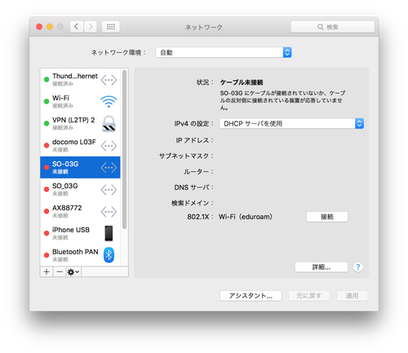Click the Wi-Fi (eduroam) 802.1X text
This screenshot has height=353, width=408.
[x=246, y=217]
